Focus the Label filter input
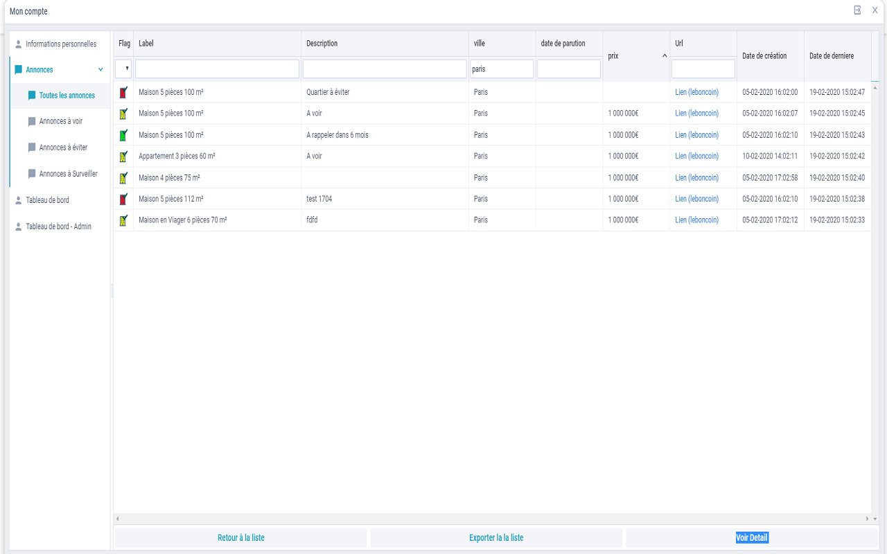Screen dimensions: 887x554 [217, 69]
